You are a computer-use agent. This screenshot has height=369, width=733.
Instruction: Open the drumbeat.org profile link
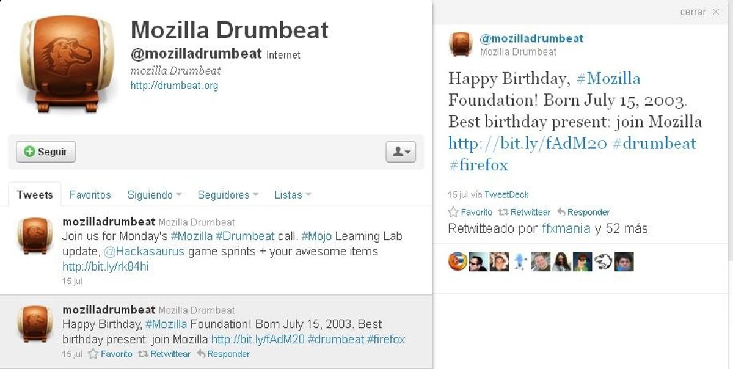174,86
